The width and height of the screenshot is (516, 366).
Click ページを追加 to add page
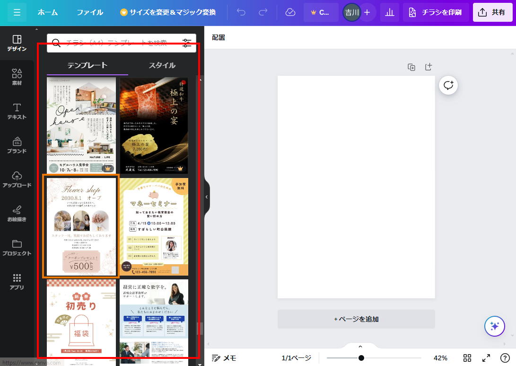tap(356, 319)
